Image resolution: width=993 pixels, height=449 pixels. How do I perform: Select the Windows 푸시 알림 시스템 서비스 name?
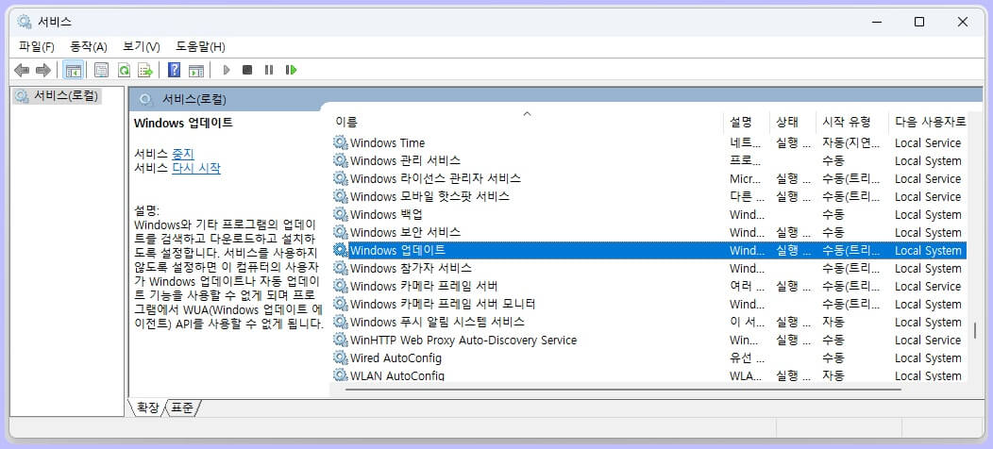coord(438,322)
